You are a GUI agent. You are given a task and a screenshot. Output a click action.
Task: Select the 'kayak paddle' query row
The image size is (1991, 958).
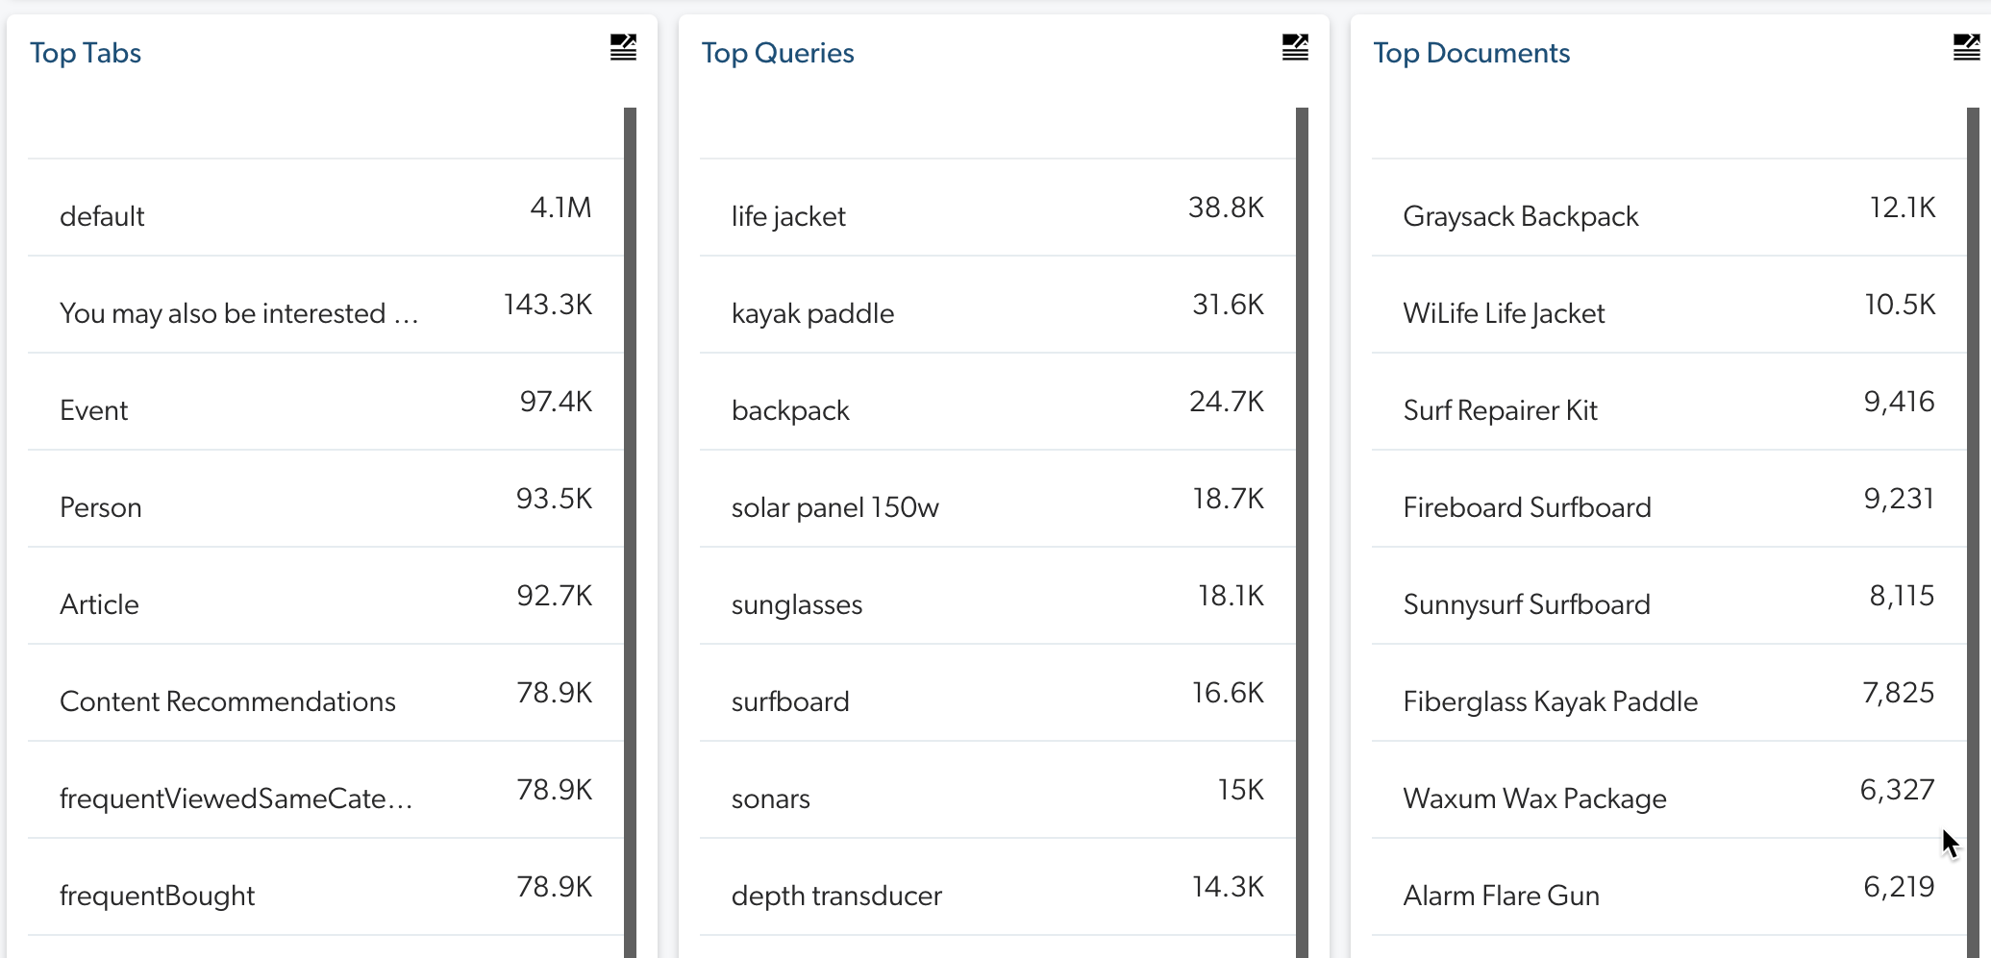[x=997, y=312]
